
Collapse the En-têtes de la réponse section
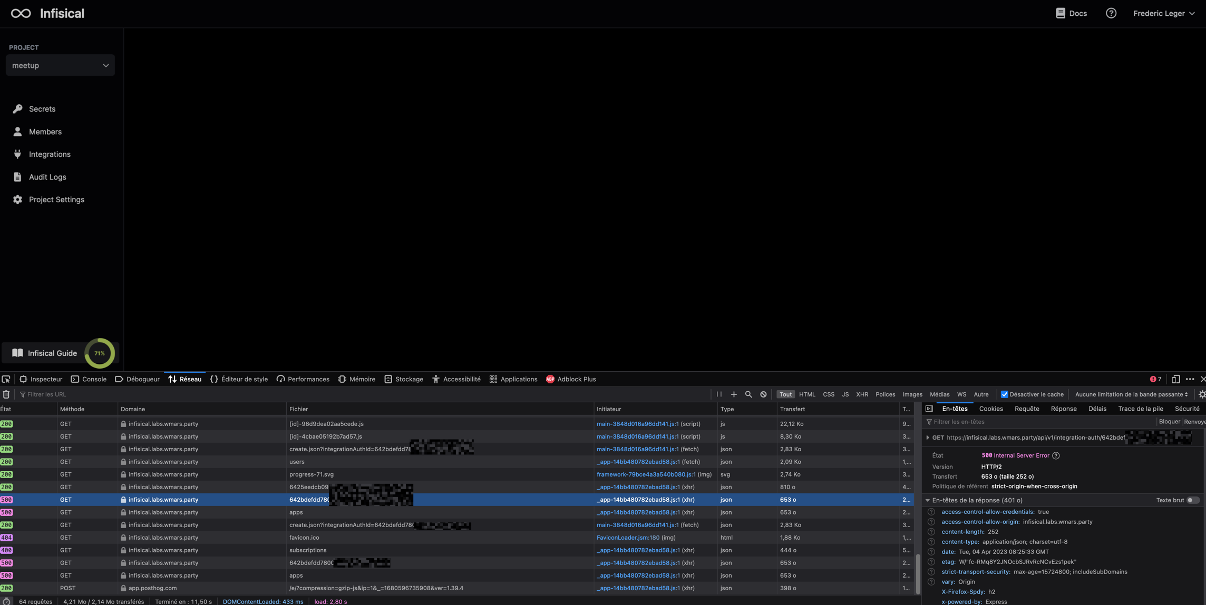coord(928,500)
